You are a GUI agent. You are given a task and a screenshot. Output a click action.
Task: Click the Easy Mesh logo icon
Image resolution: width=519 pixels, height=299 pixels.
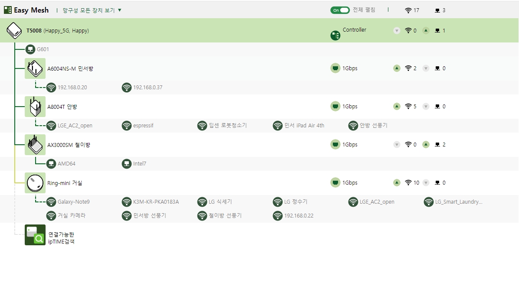coord(8,10)
